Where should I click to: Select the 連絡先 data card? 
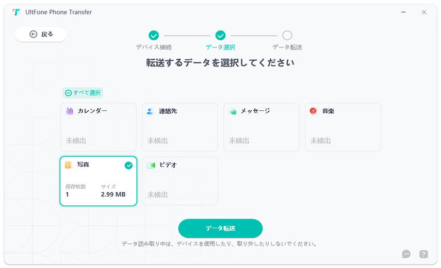click(180, 127)
